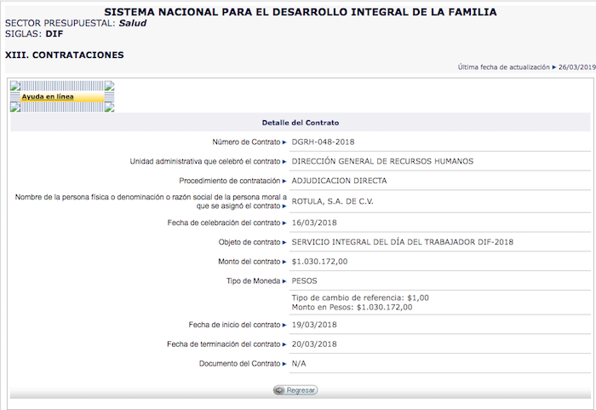Click the arrow icon on Regresar button
596x410 pixels.
278,390
